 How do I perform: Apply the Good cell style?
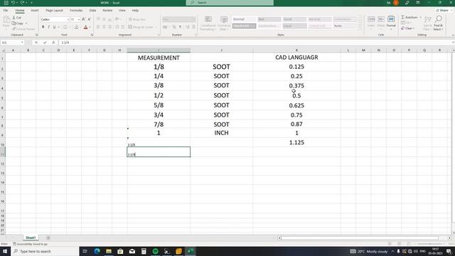[x=294, y=19]
